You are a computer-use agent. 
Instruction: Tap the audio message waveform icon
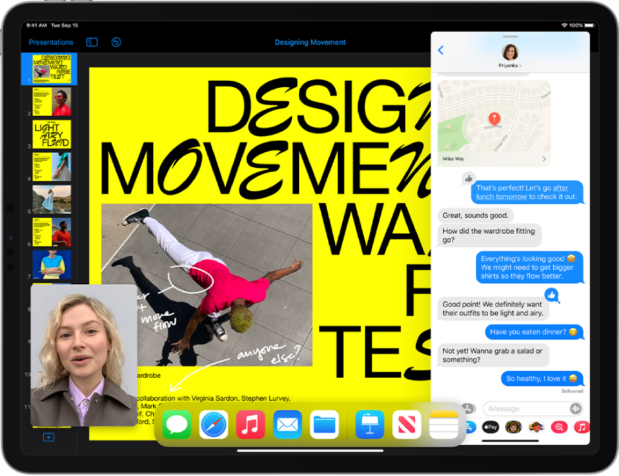(x=576, y=408)
